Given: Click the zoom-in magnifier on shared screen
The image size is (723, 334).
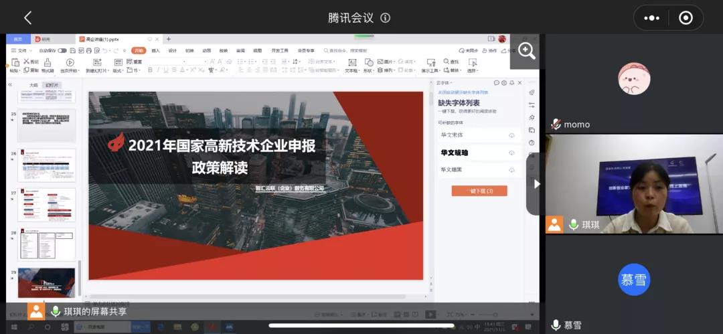Looking at the screenshot, I should [526, 52].
